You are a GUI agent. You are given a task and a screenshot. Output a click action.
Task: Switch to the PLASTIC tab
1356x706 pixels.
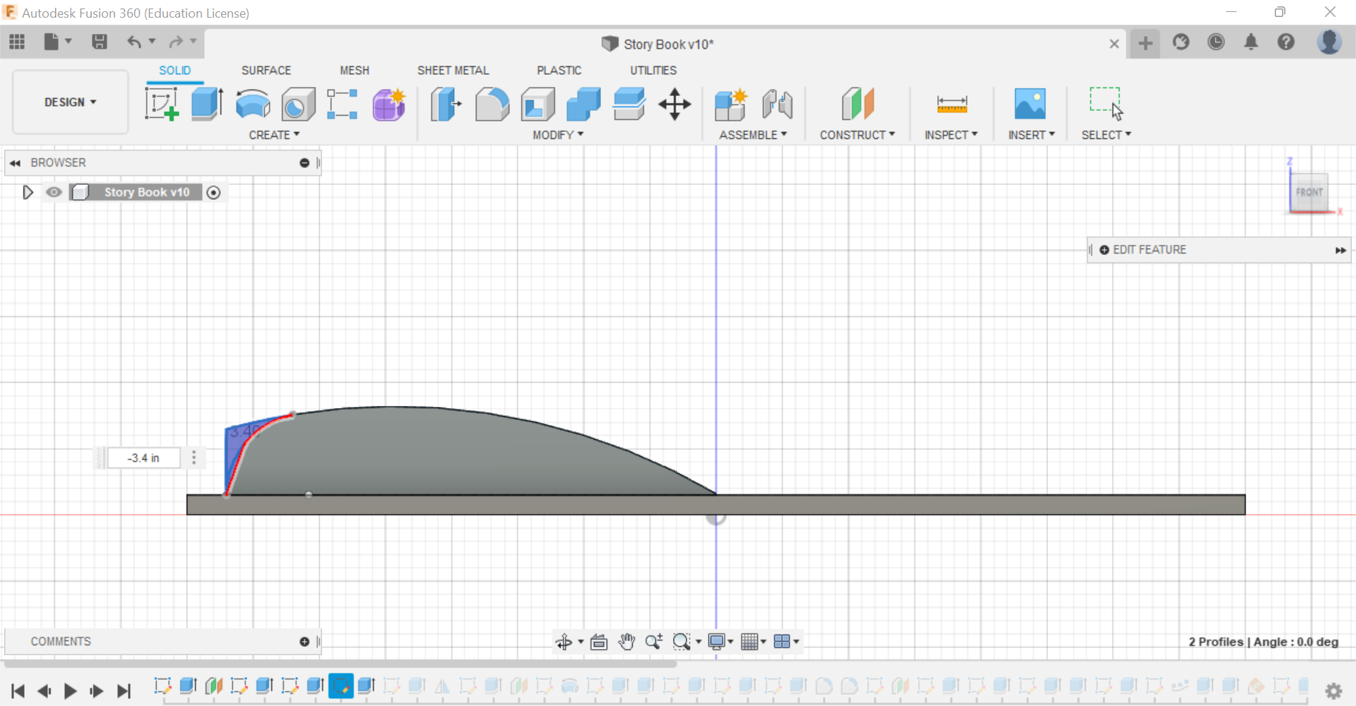tap(559, 71)
